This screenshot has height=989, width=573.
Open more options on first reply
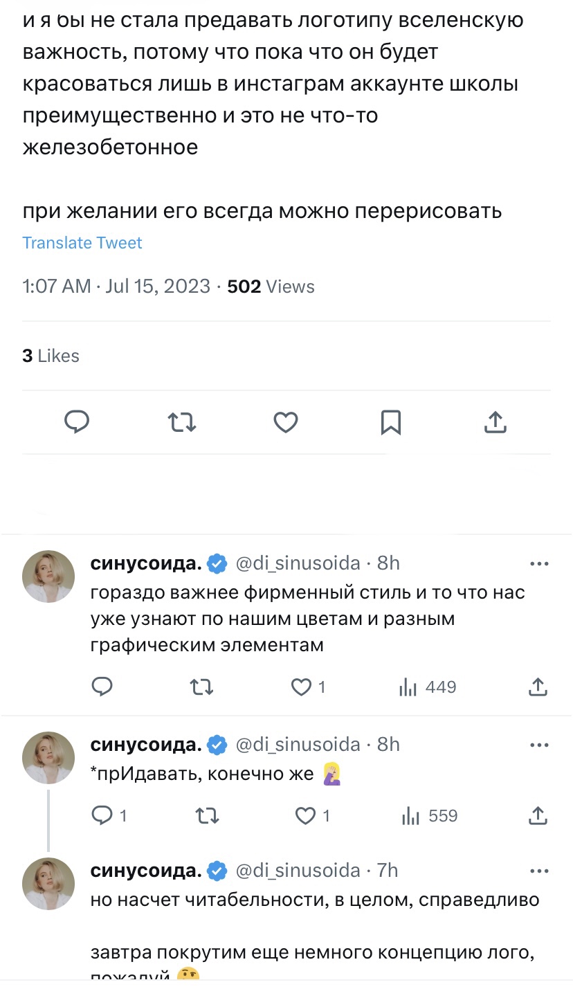tap(539, 564)
